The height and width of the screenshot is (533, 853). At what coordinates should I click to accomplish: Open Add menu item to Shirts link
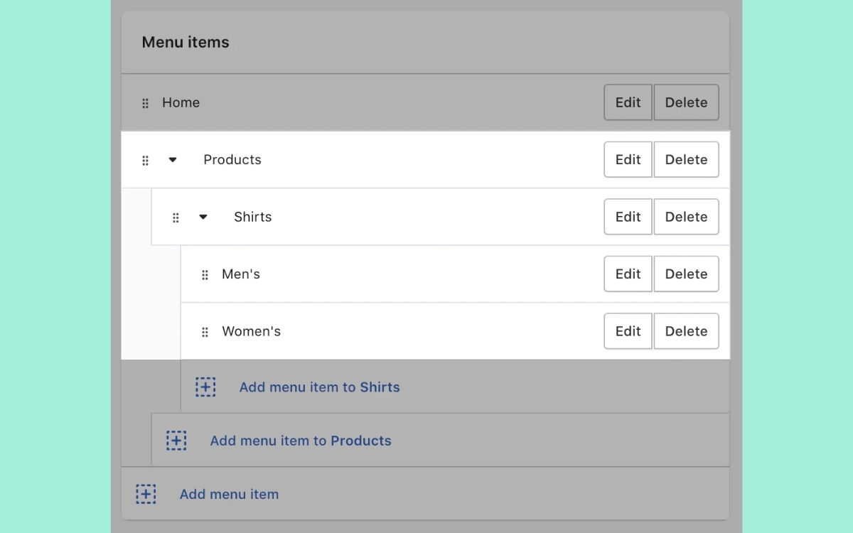(x=319, y=387)
